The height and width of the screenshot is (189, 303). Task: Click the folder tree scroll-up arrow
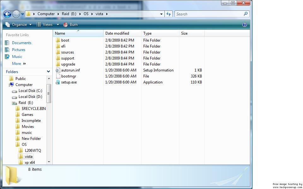tap(49, 78)
